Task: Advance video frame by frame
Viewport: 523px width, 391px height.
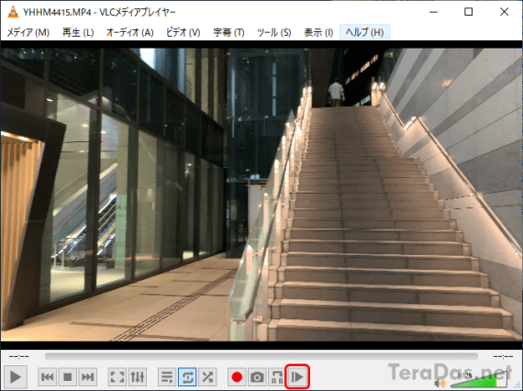Action: [x=297, y=377]
